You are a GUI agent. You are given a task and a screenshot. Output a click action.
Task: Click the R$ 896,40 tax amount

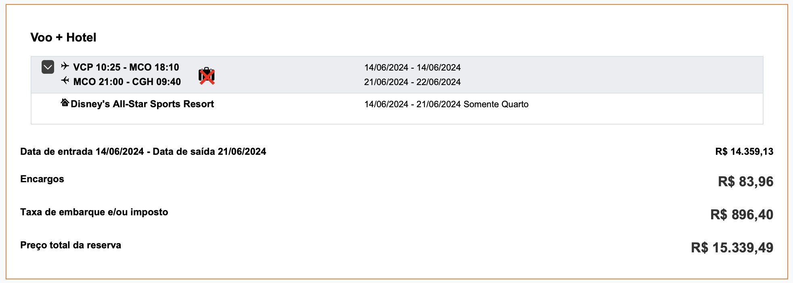tap(742, 214)
